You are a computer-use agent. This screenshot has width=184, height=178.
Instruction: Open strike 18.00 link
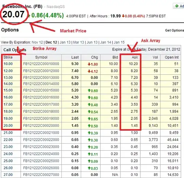tap(8, 111)
